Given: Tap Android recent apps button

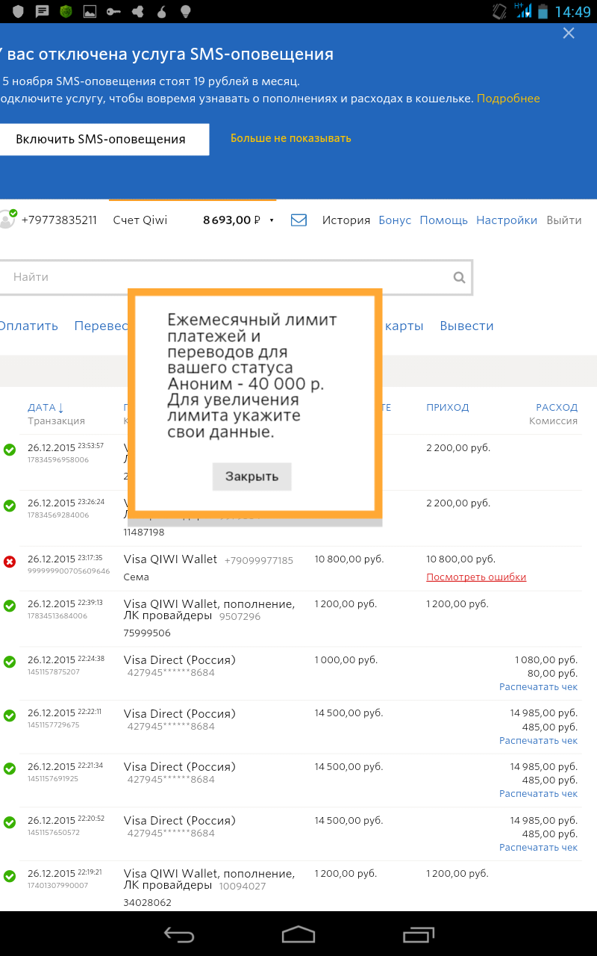Looking at the screenshot, I should 419,934.
